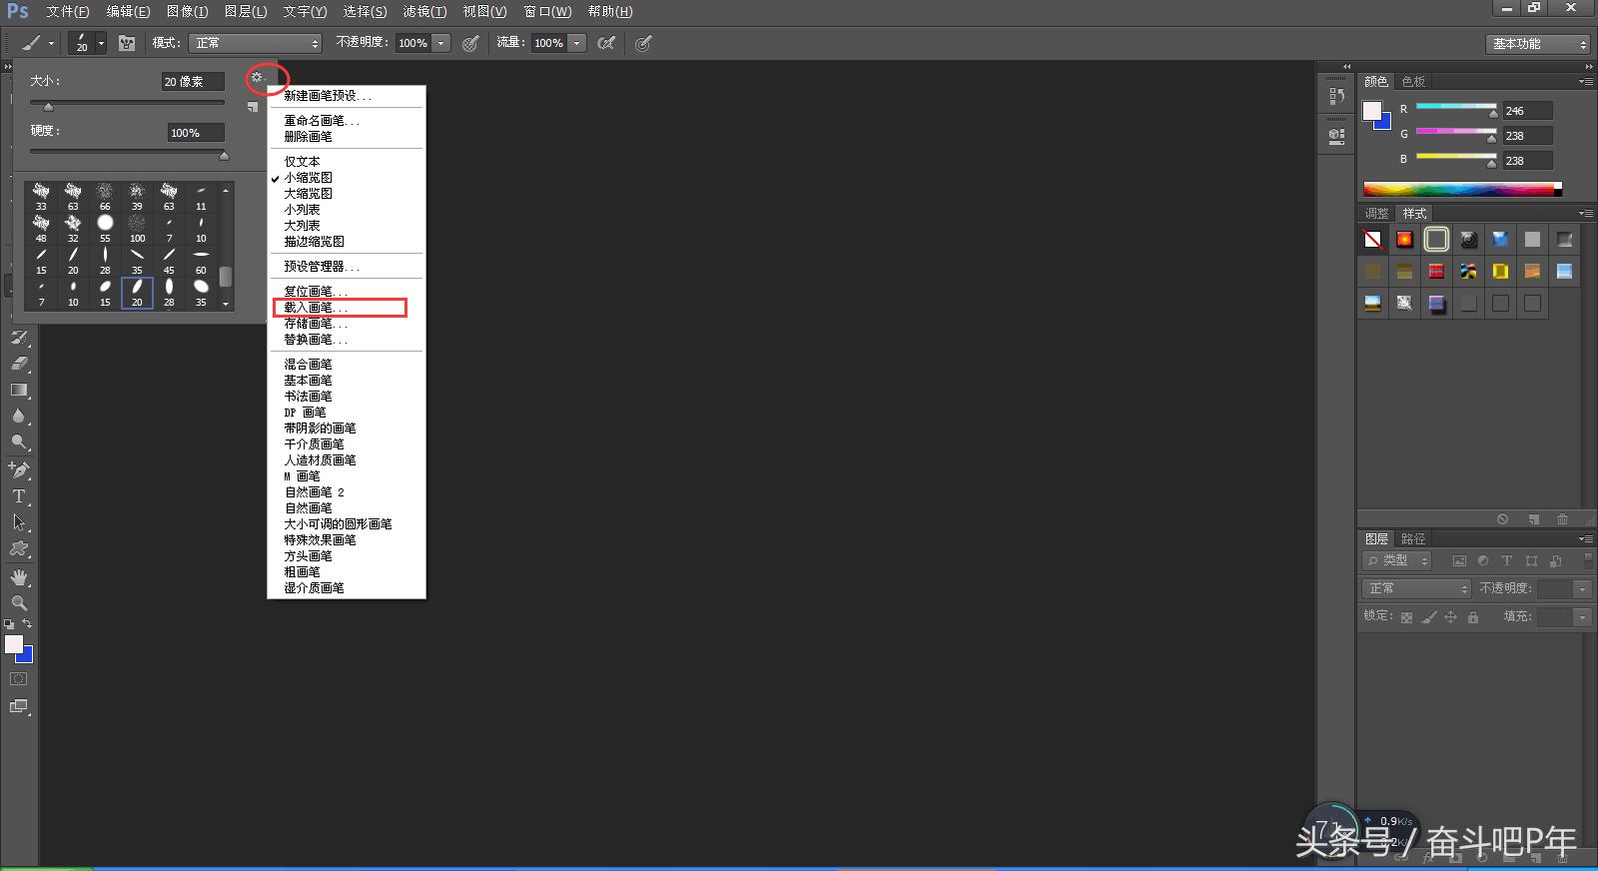The height and width of the screenshot is (871, 1598).
Task: Click 复位画笔 in the brush menu
Action: pyautogui.click(x=315, y=292)
